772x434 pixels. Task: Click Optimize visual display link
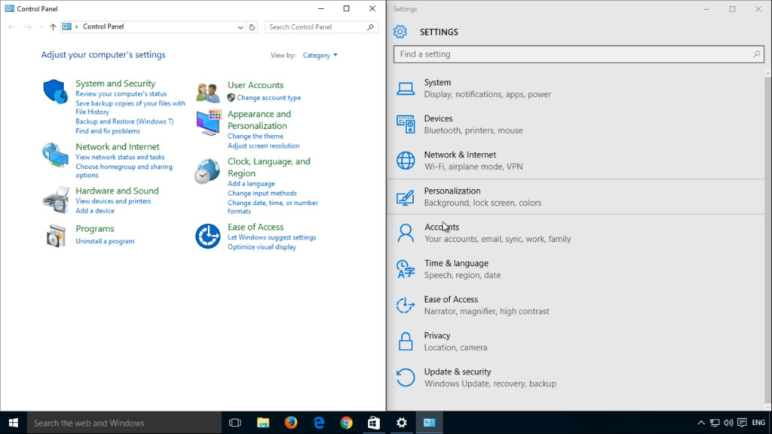(x=262, y=247)
